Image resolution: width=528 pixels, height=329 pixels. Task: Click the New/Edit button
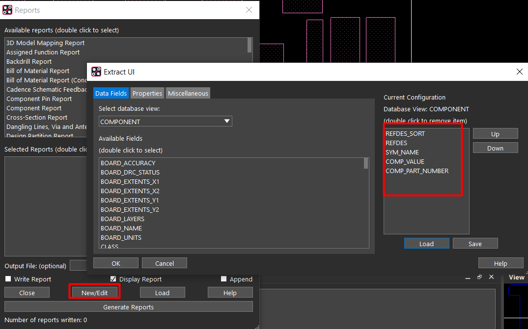click(94, 293)
